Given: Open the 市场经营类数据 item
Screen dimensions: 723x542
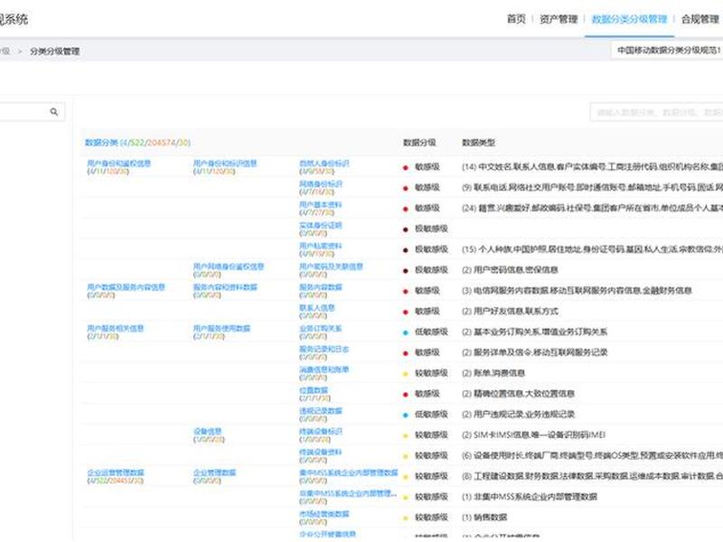Looking at the screenshot, I should (324, 514).
